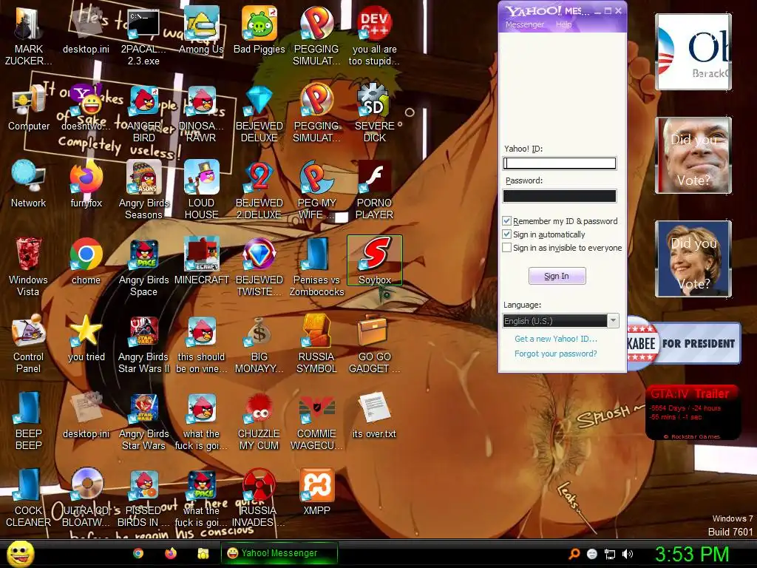757x568 pixels.
Task: Open the BIG MONAYY money bag icon
Action: [259, 343]
